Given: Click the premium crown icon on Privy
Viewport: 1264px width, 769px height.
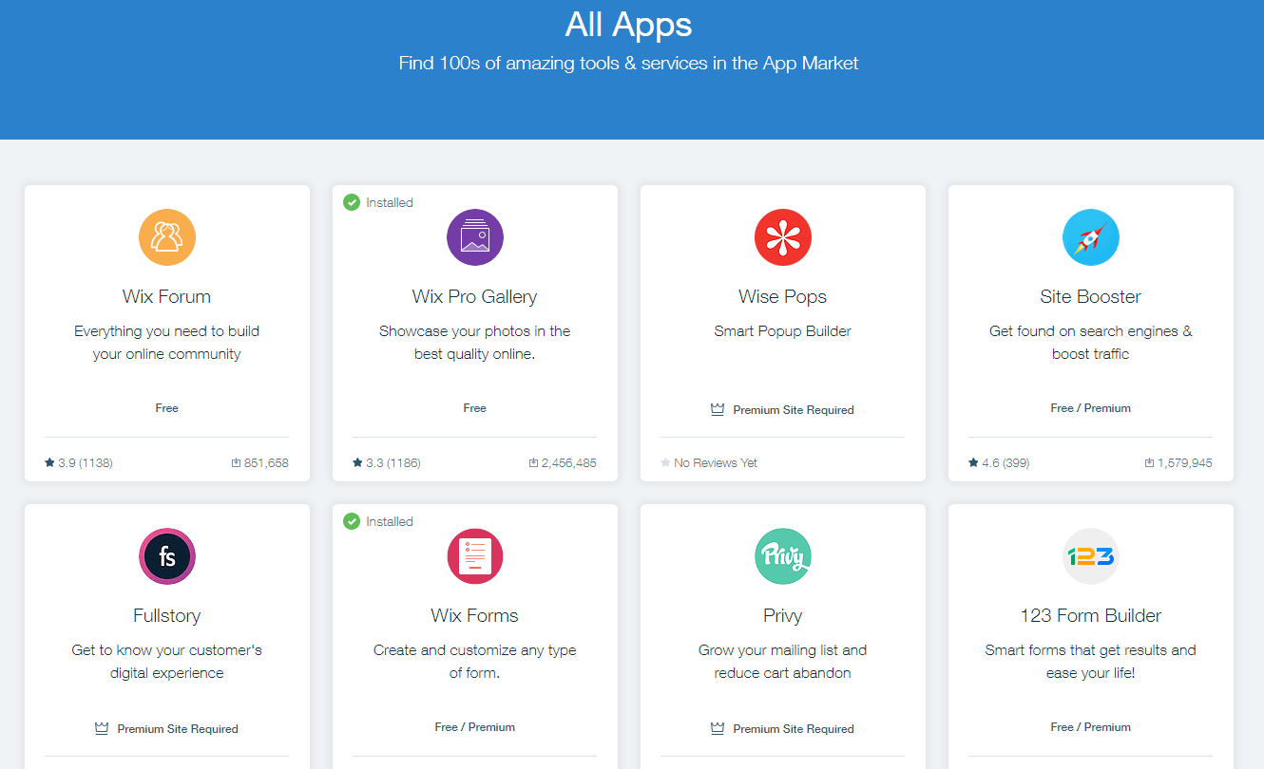Looking at the screenshot, I should tap(718, 729).
